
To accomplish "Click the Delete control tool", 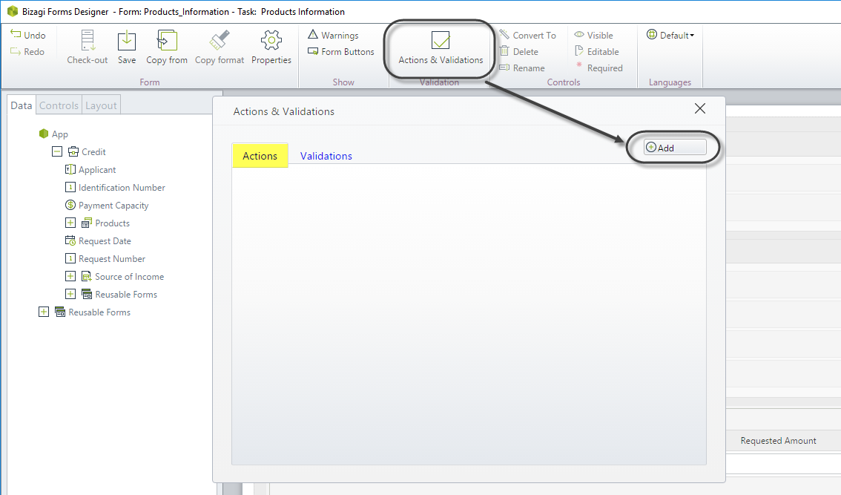I will coord(518,51).
